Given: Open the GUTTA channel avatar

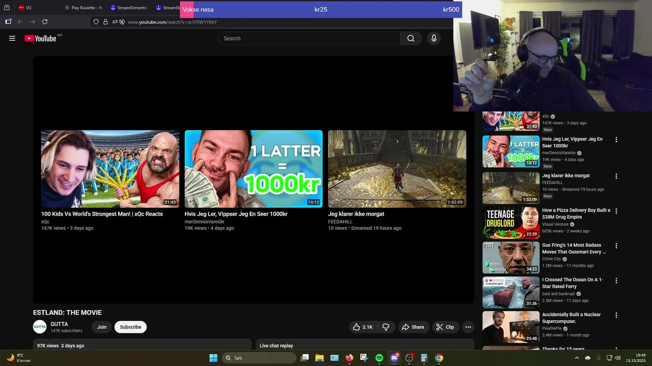Looking at the screenshot, I should pos(40,327).
